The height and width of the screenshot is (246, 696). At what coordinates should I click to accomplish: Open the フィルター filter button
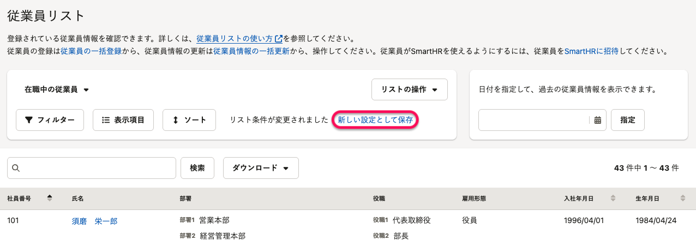click(x=50, y=120)
